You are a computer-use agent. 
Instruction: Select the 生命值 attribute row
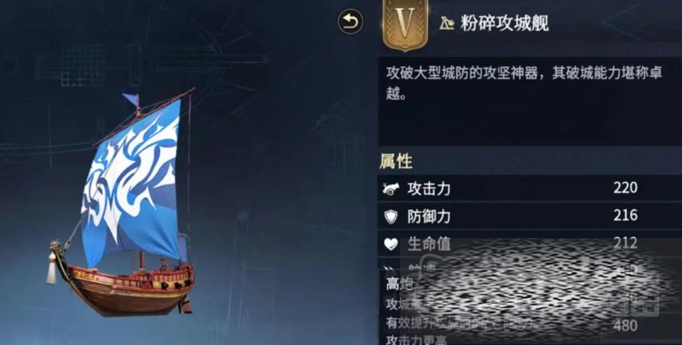530,243
